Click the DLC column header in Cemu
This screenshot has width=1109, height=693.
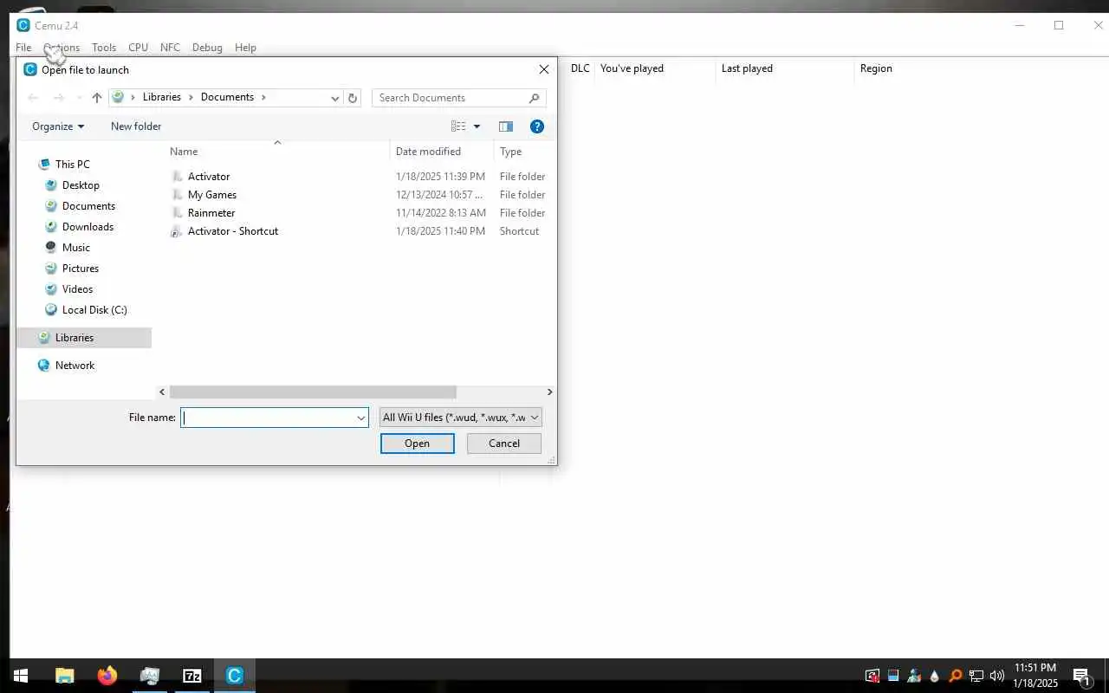click(x=580, y=68)
